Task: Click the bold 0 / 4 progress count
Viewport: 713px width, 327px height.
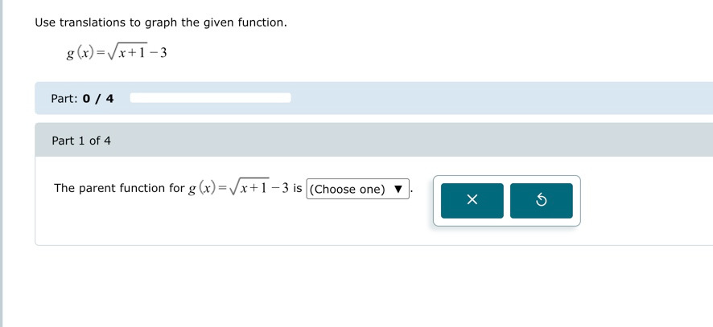Action: [x=98, y=99]
